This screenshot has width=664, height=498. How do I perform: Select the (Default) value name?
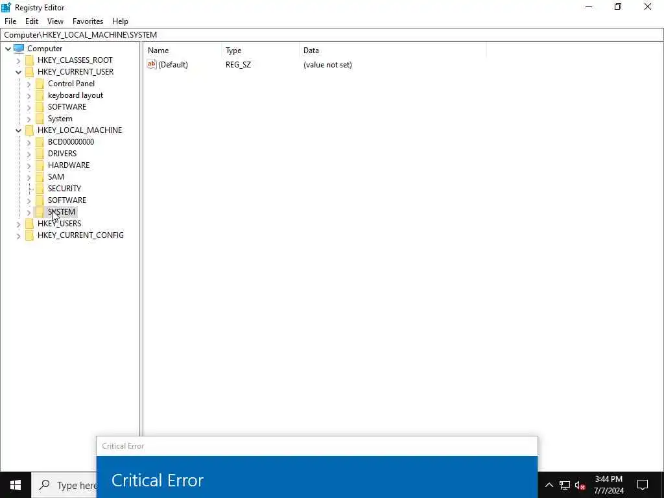pyautogui.click(x=173, y=64)
